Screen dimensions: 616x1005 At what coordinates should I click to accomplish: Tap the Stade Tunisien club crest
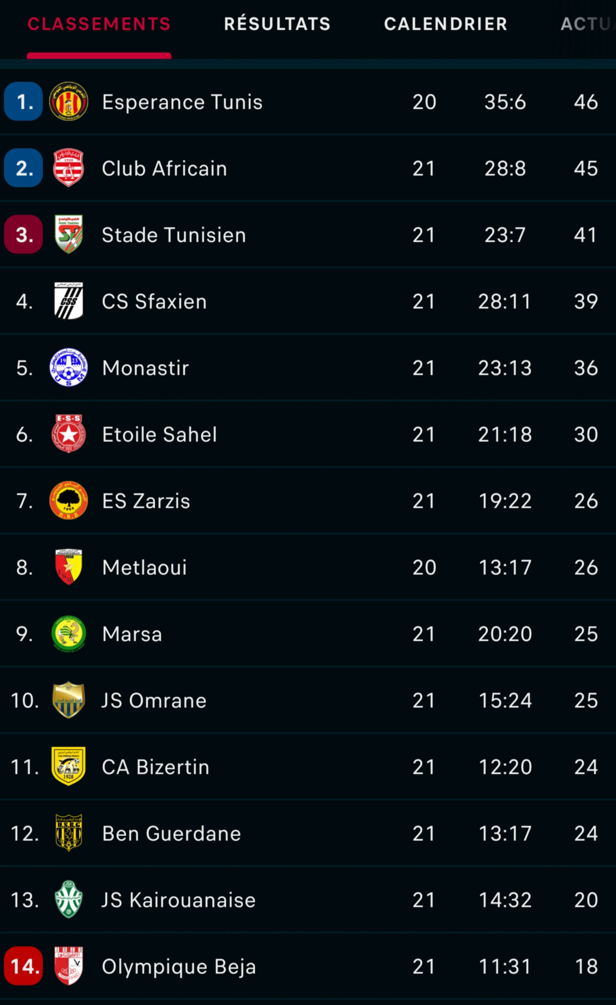tap(69, 234)
